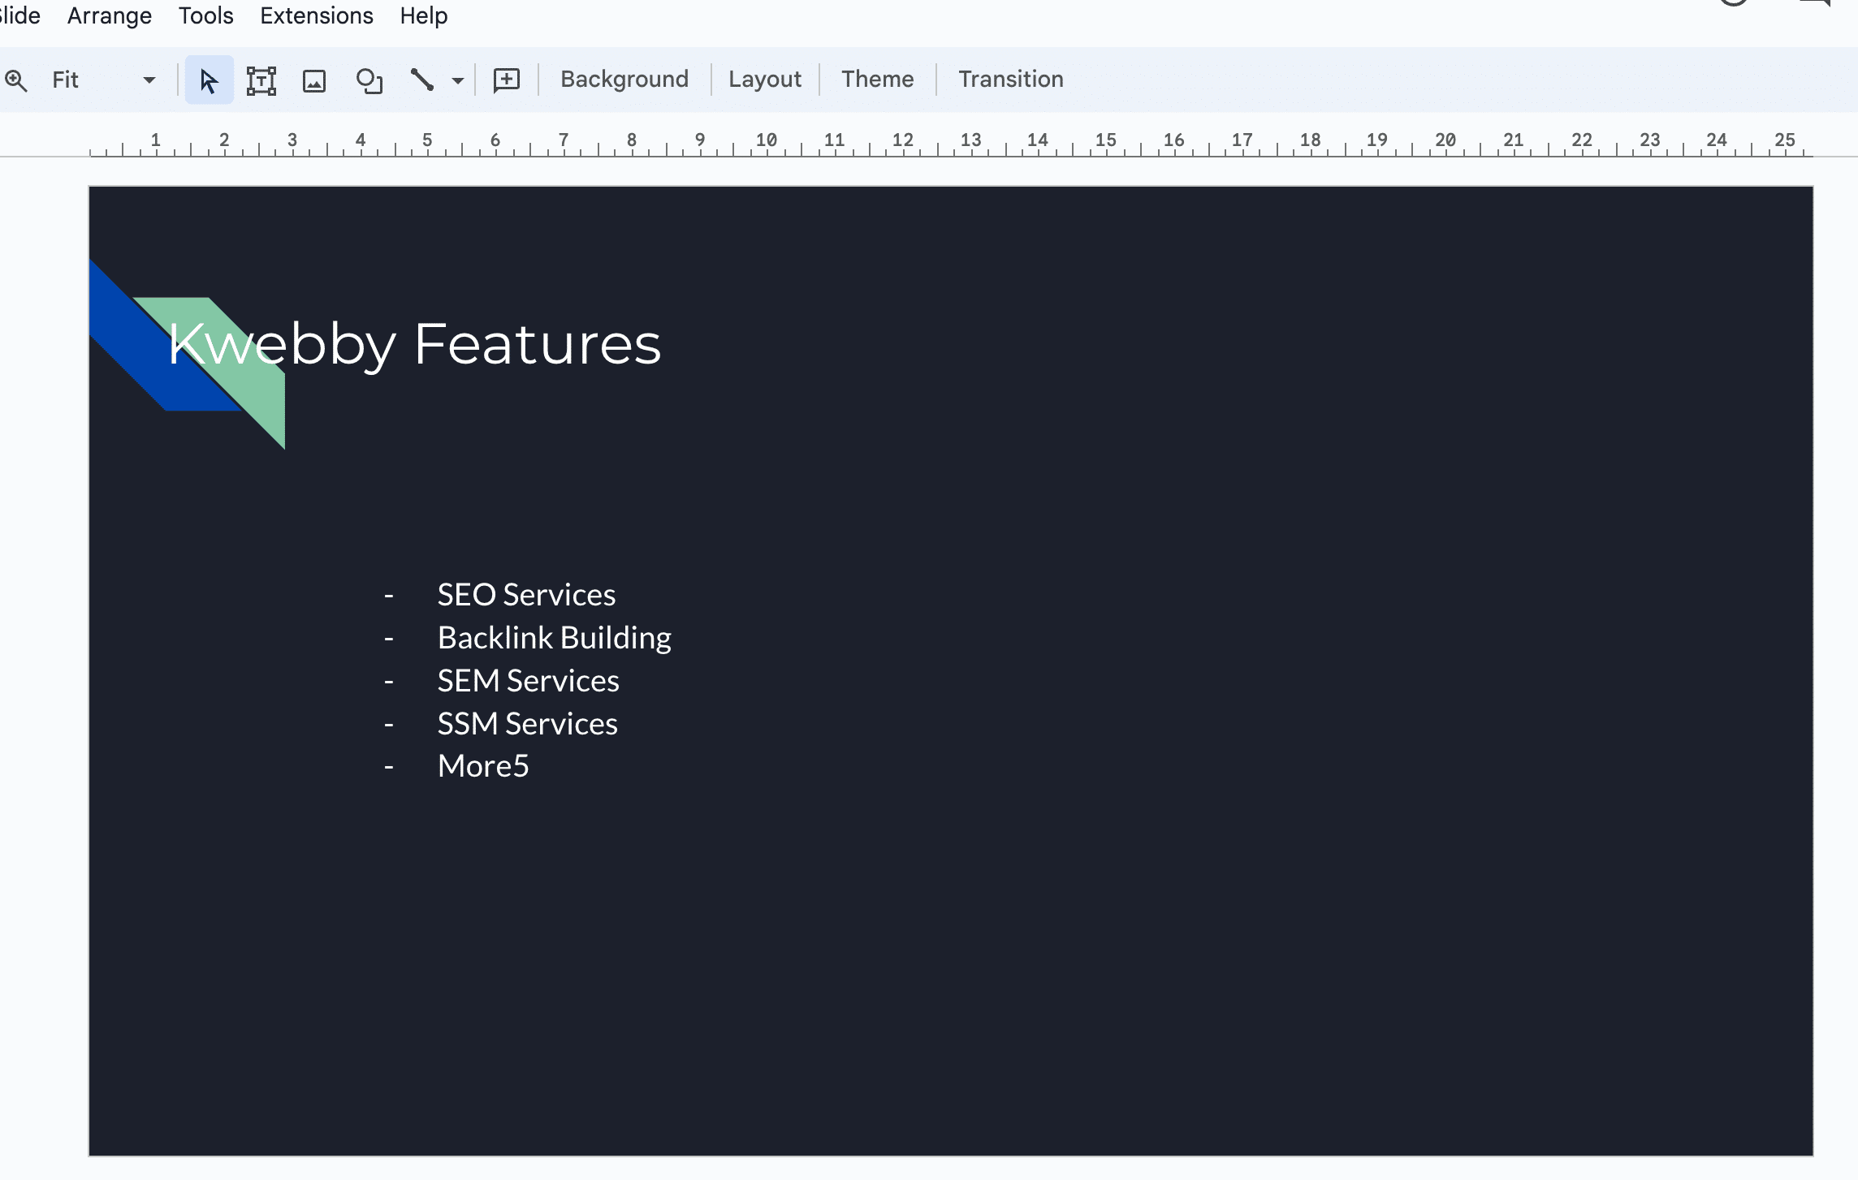Click the Transition button
The width and height of the screenshot is (1858, 1180).
click(x=1011, y=79)
